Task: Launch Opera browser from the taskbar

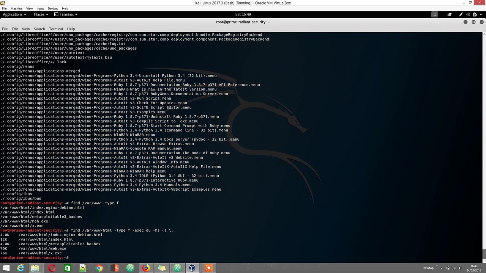Action: click(52, 268)
